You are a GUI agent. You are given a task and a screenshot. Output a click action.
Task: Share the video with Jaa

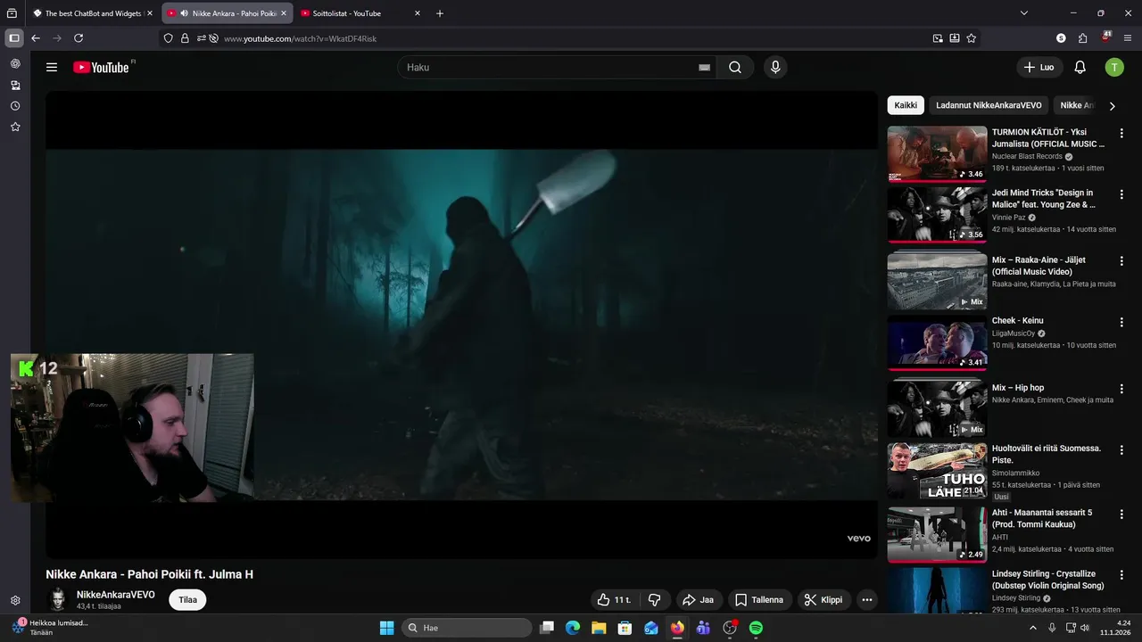click(698, 600)
